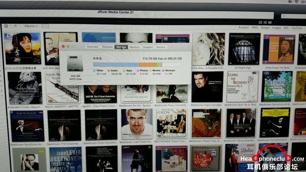Open the Arcangelo Corelli Opus 5 album
The width and height of the screenshot is (306, 172).
coord(25,88)
